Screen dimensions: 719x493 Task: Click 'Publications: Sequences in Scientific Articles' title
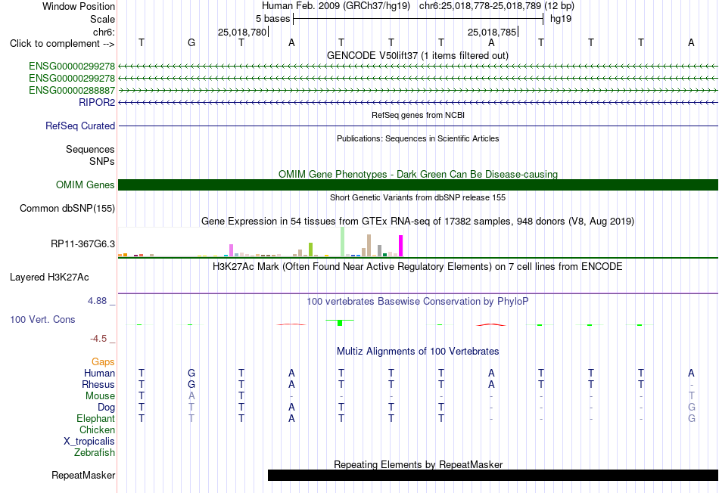click(418, 138)
